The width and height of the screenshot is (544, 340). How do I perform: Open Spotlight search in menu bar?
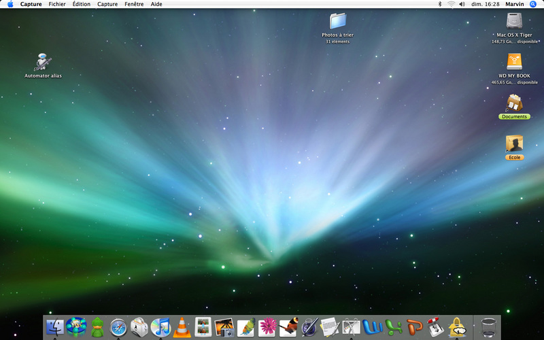click(x=533, y=4)
